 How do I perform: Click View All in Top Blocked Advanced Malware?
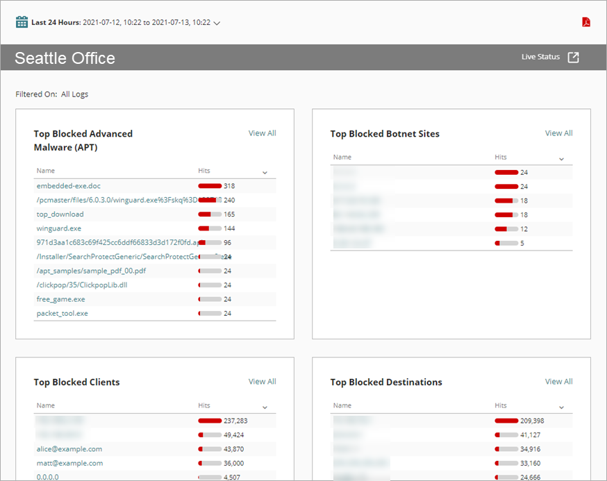pos(262,133)
